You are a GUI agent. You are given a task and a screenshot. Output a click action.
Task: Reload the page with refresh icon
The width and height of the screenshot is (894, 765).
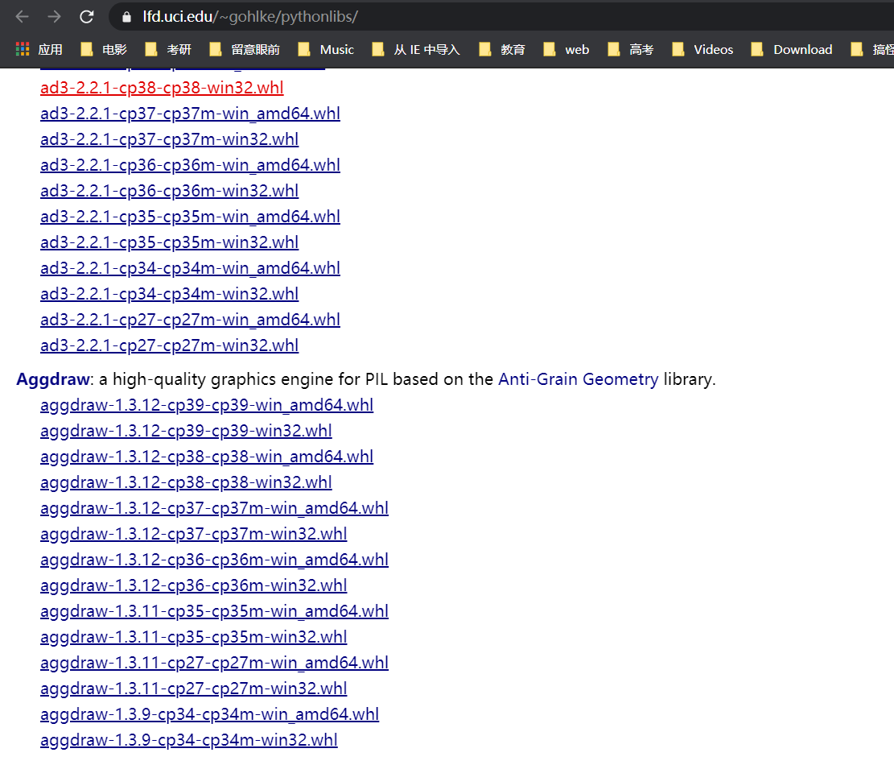[87, 17]
